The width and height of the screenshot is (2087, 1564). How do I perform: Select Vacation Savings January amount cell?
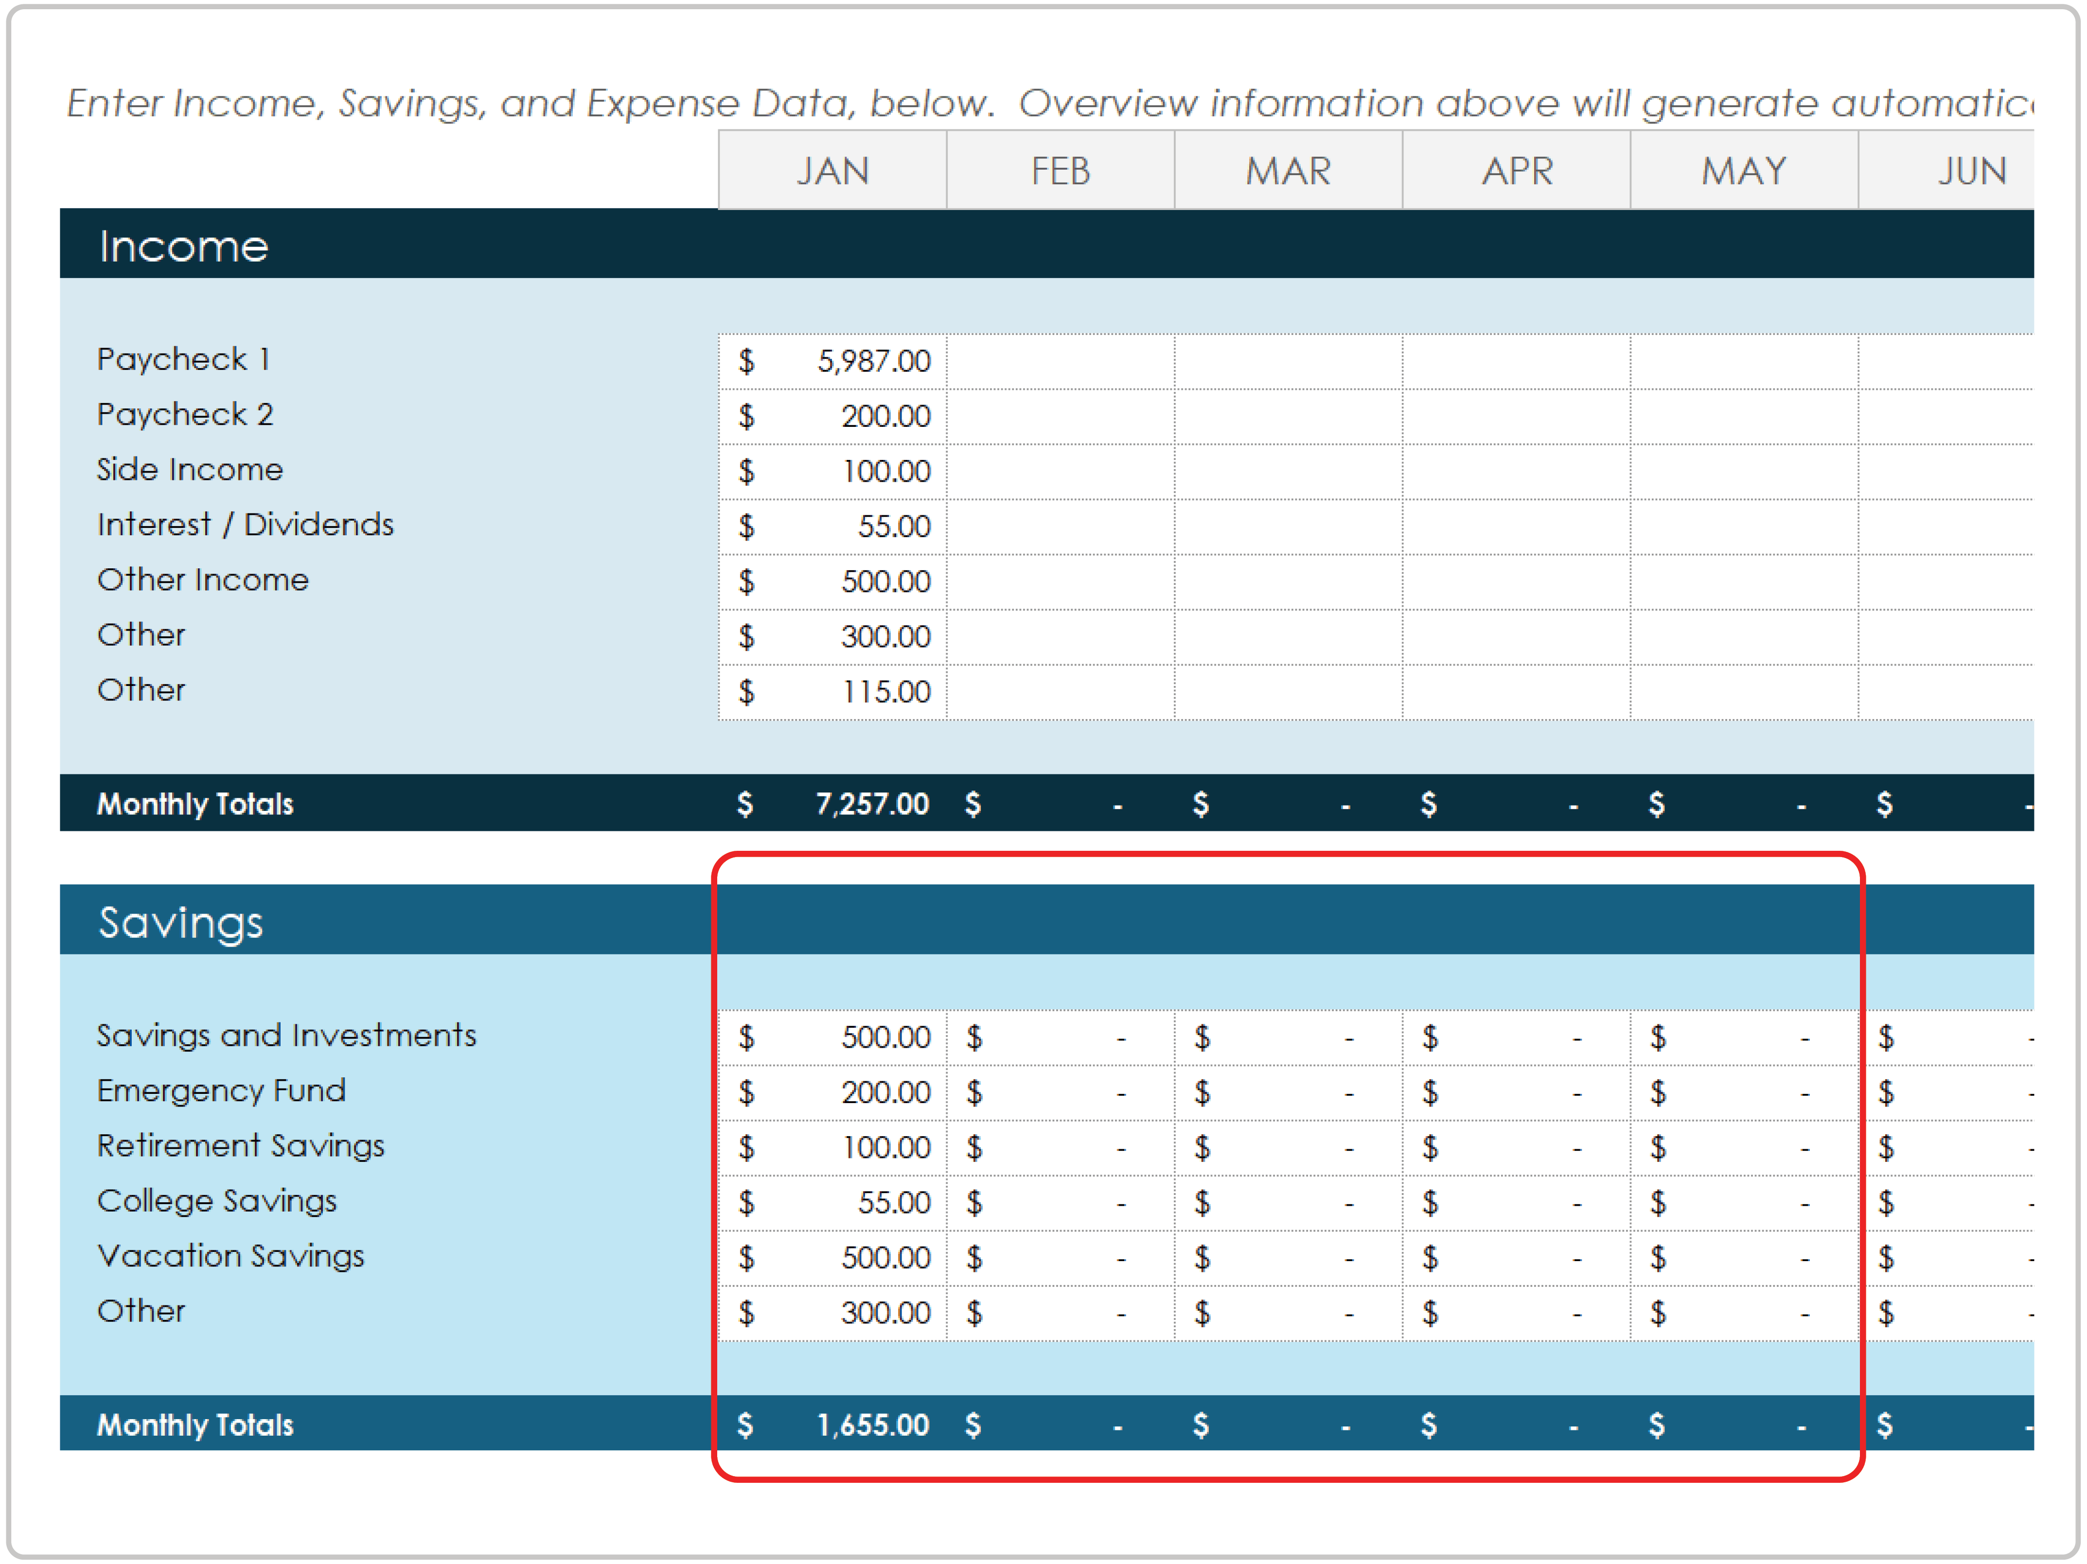(832, 1257)
